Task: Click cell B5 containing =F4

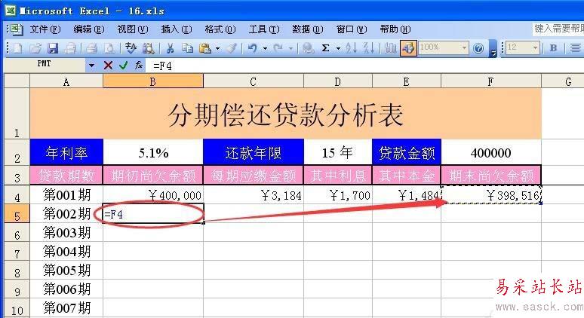Action: 153,213
